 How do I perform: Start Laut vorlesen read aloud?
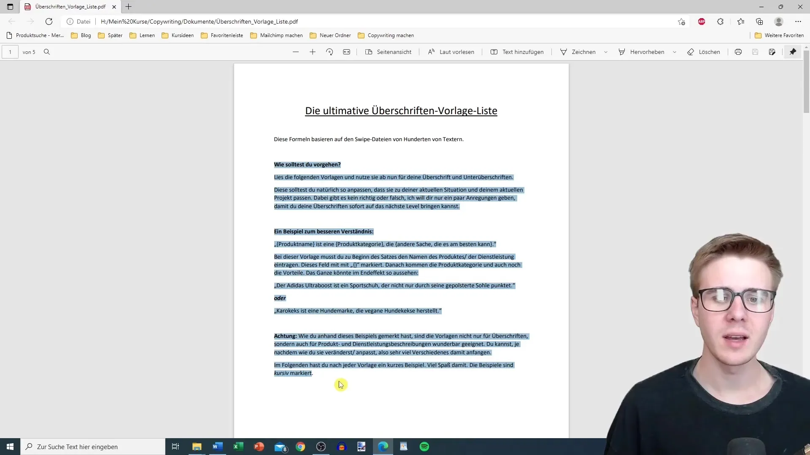(x=451, y=52)
